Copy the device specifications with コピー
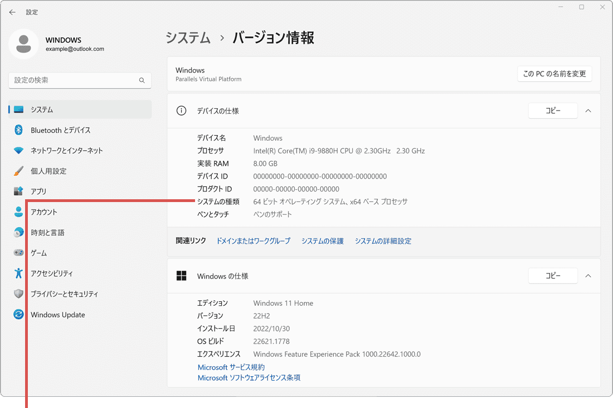The image size is (613, 408). [x=553, y=111]
